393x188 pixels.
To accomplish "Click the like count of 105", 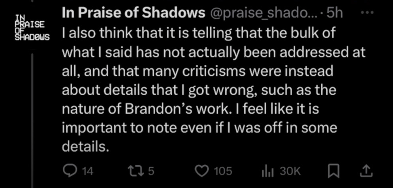I will coord(222,171).
